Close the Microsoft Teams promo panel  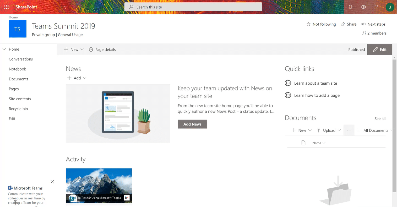[52, 182]
